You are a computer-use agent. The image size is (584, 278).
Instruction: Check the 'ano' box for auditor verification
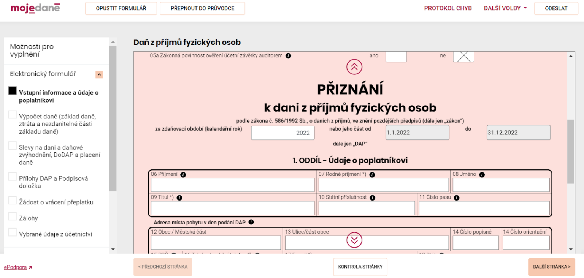click(395, 56)
